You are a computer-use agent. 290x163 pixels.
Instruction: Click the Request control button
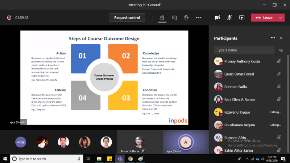127,17
